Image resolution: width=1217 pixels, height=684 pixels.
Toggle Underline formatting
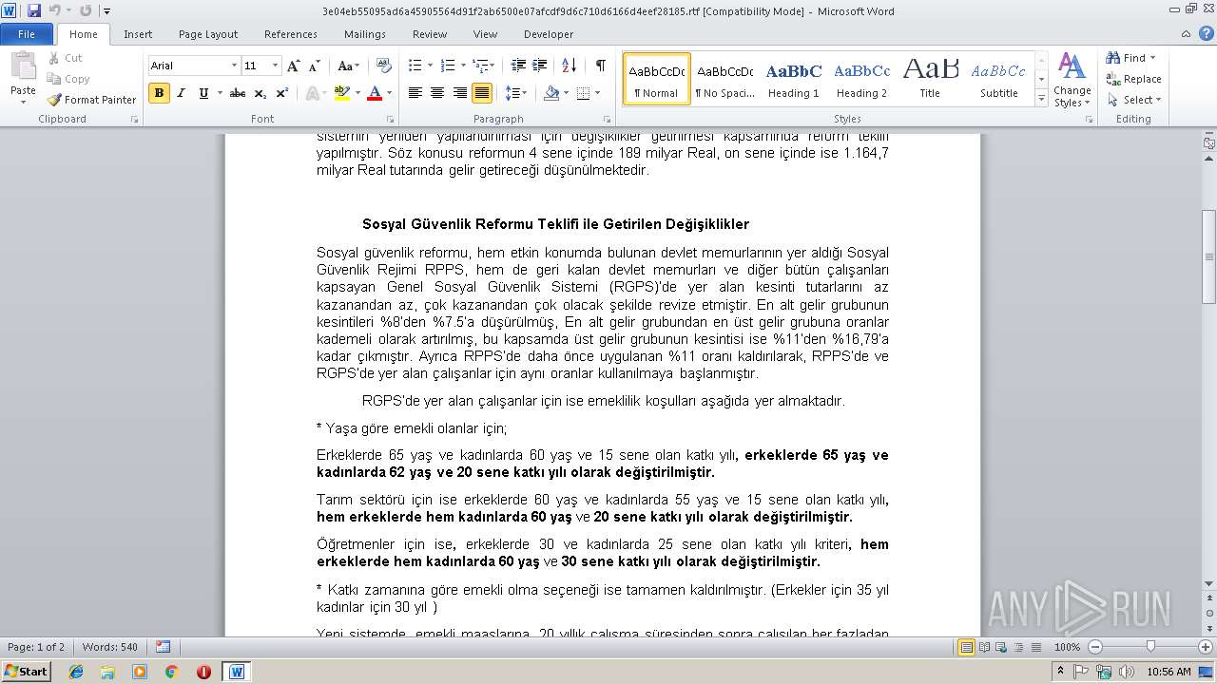203,93
